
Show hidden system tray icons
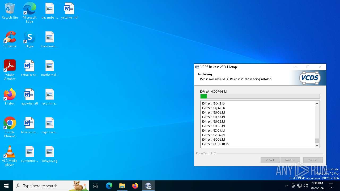point(286,186)
